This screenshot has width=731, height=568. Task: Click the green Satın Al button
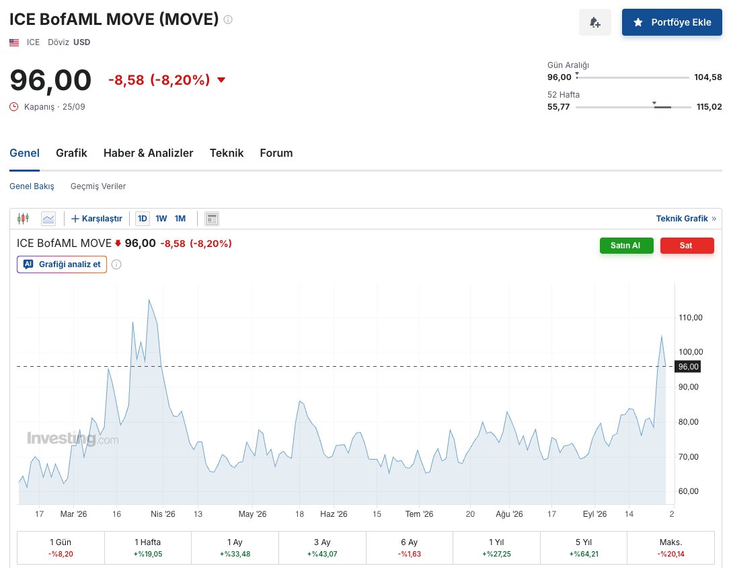[626, 246]
